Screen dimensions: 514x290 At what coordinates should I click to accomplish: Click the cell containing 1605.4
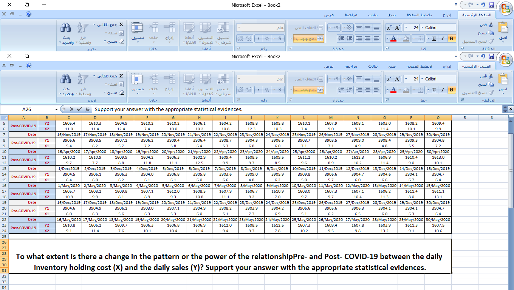tap(69, 123)
